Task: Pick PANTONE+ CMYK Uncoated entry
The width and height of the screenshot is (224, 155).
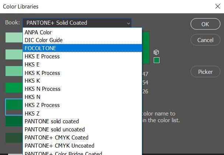Action: tap(59, 145)
